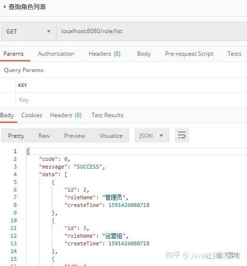This screenshot has width=247, height=266.
Task: Open the request Headers (8) tab
Action: coord(104,54)
